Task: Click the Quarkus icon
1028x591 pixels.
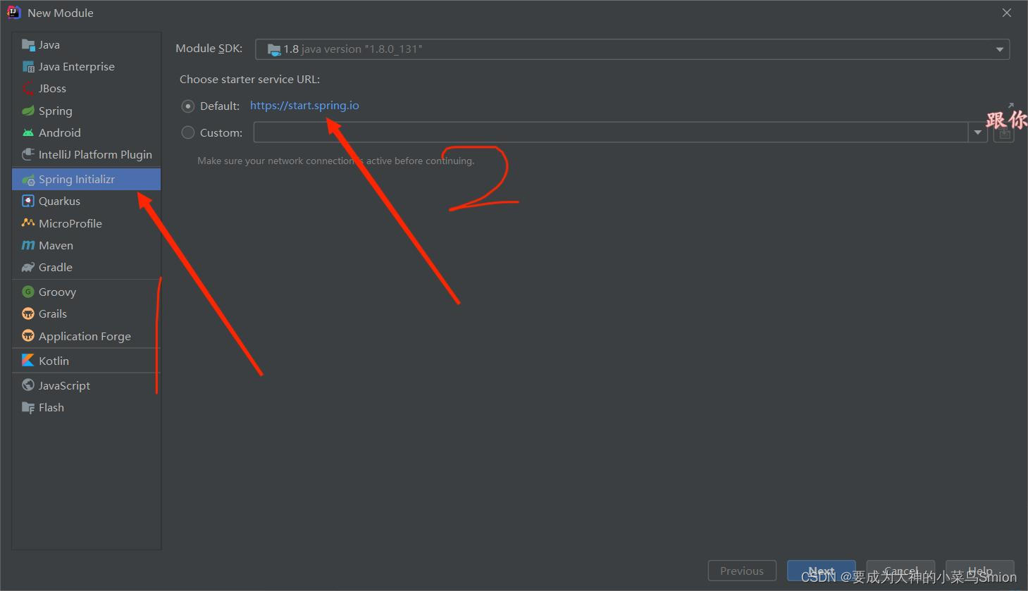Action: (28, 201)
